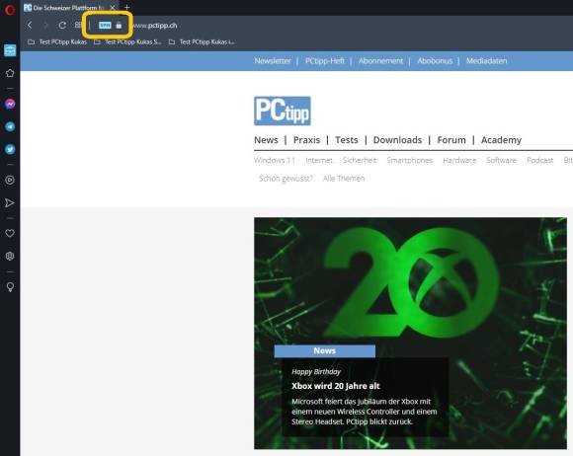Select the Software topic
Viewport: 573px width, 456px height.
click(502, 160)
